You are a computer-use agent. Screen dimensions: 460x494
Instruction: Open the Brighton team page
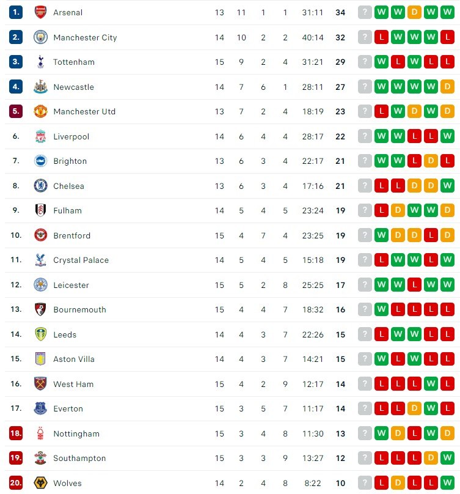pos(70,161)
